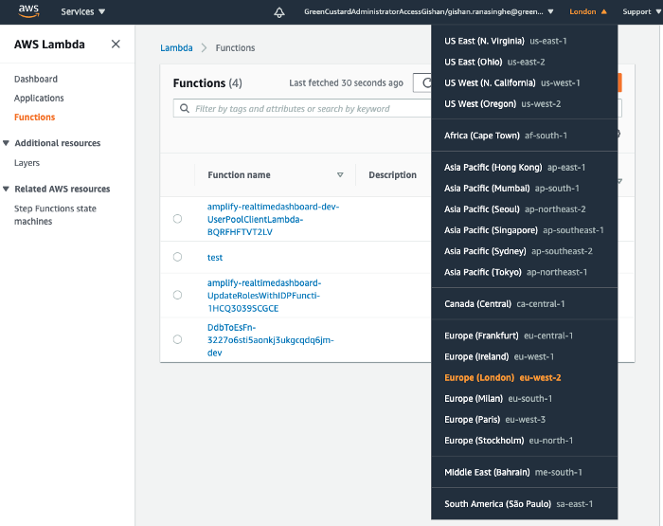Select radio for UserPoolClientLambda function row
The width and height of the screenshot is (663, 526).
(x=177, y=219)
